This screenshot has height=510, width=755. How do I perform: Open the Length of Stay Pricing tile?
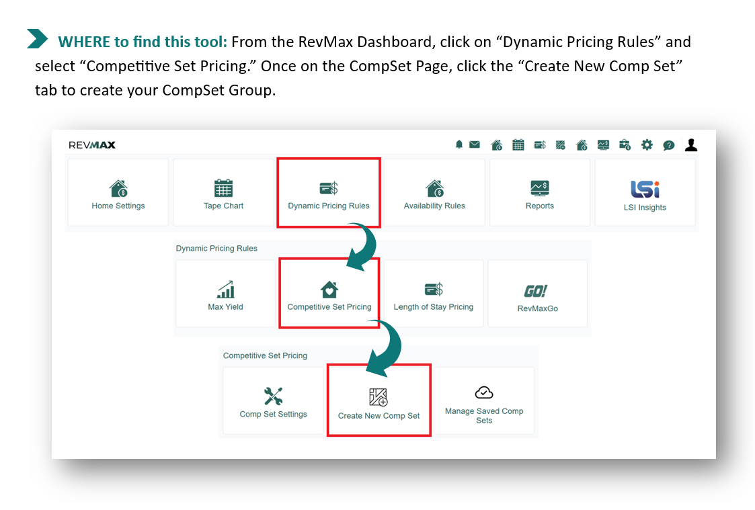point(434,294)
